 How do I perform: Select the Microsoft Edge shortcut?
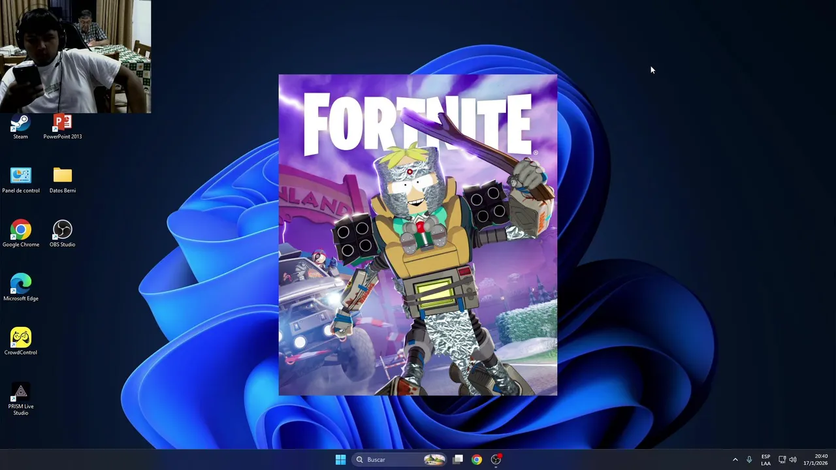pos(20,289)
